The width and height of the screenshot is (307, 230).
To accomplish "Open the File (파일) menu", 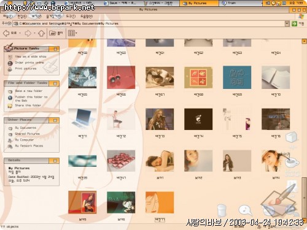I will 8,16.
